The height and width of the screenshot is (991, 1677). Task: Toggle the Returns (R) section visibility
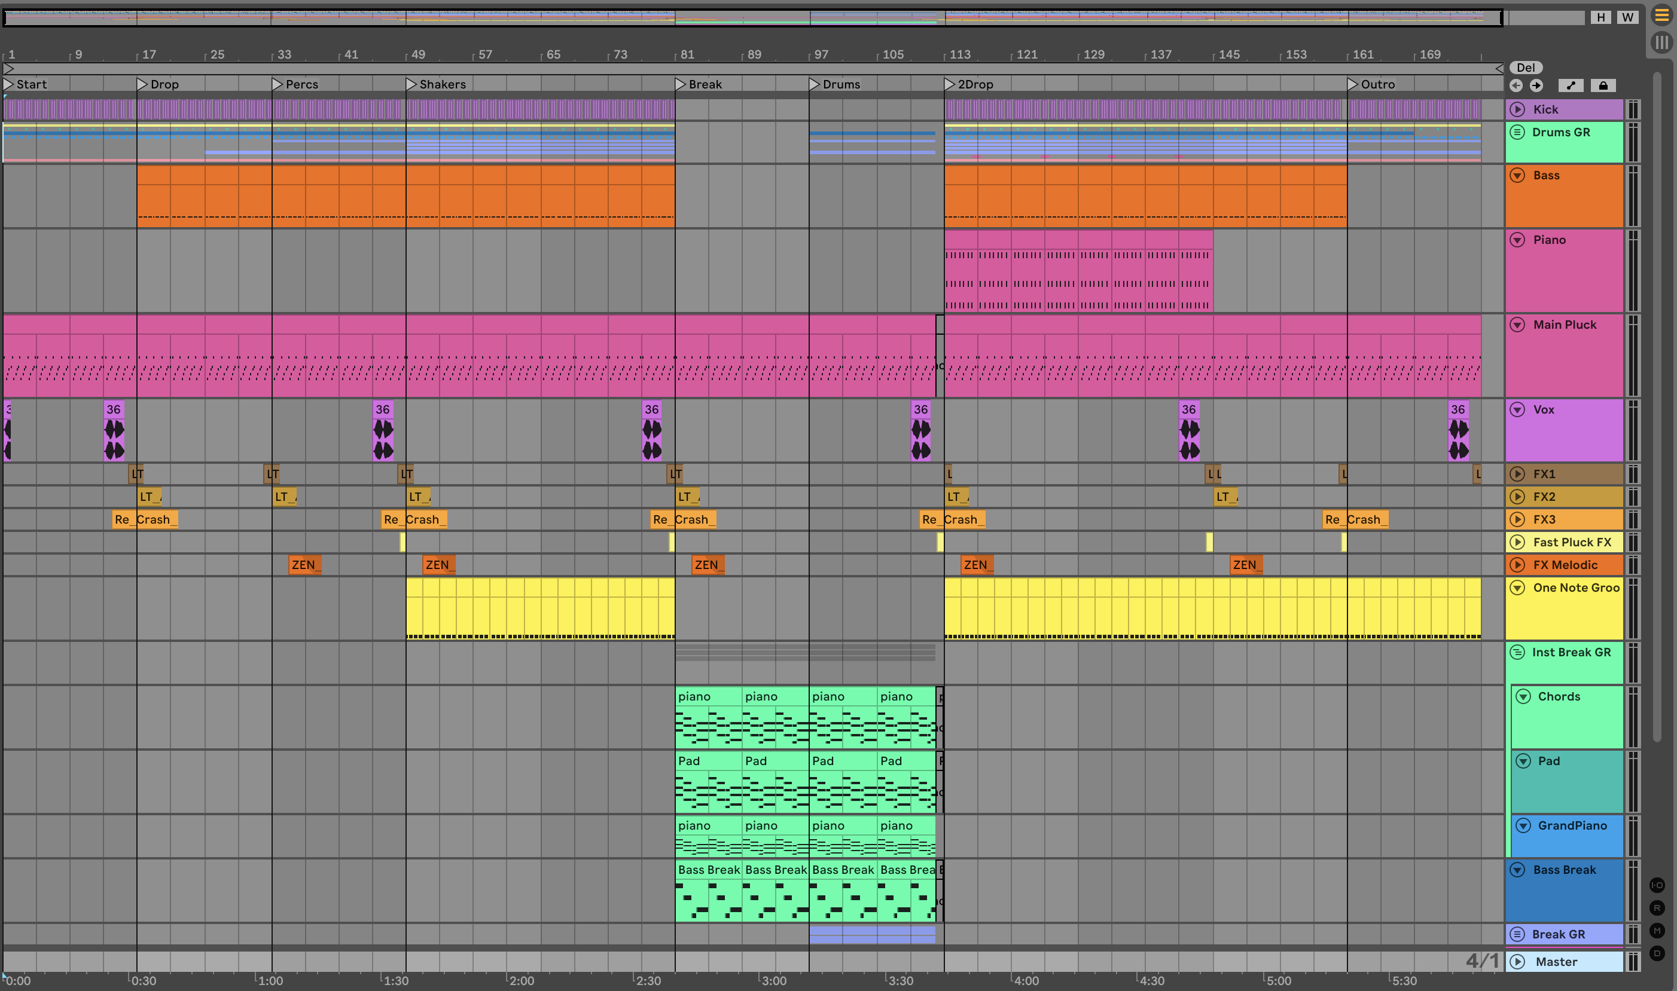(x=1657, y=907)
